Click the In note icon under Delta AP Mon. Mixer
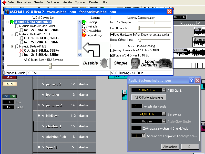This screenshot has height=154, width=205. click(x=21, y=30)
